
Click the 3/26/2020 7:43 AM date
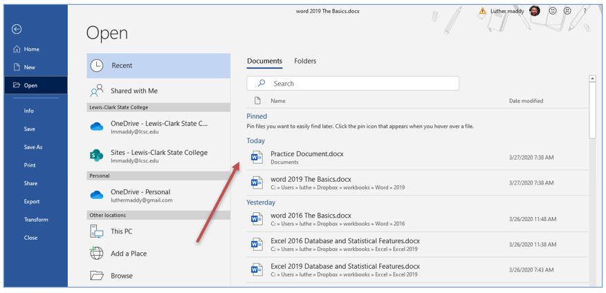click(531, 270)
